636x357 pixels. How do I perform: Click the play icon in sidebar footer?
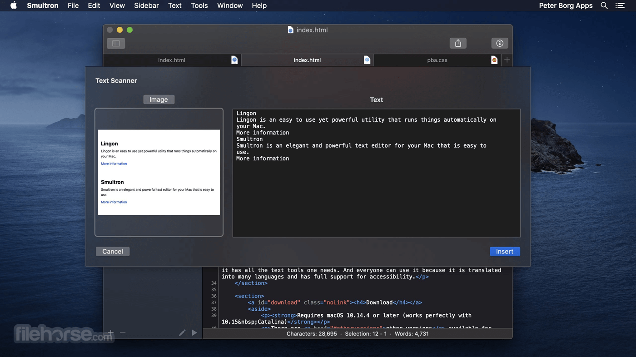(x=194, y=332)
